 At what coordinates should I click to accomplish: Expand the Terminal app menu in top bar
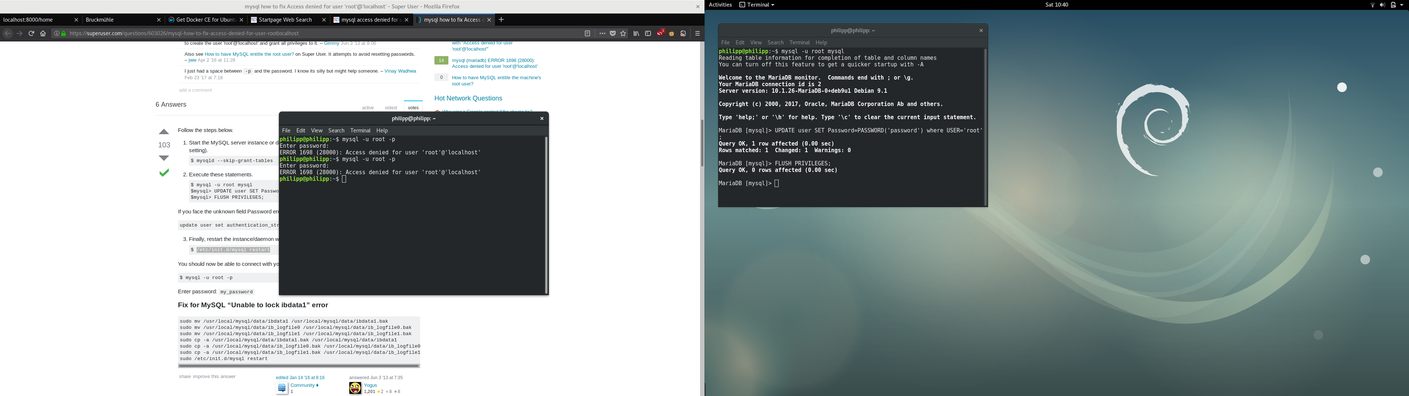point(757,5)
